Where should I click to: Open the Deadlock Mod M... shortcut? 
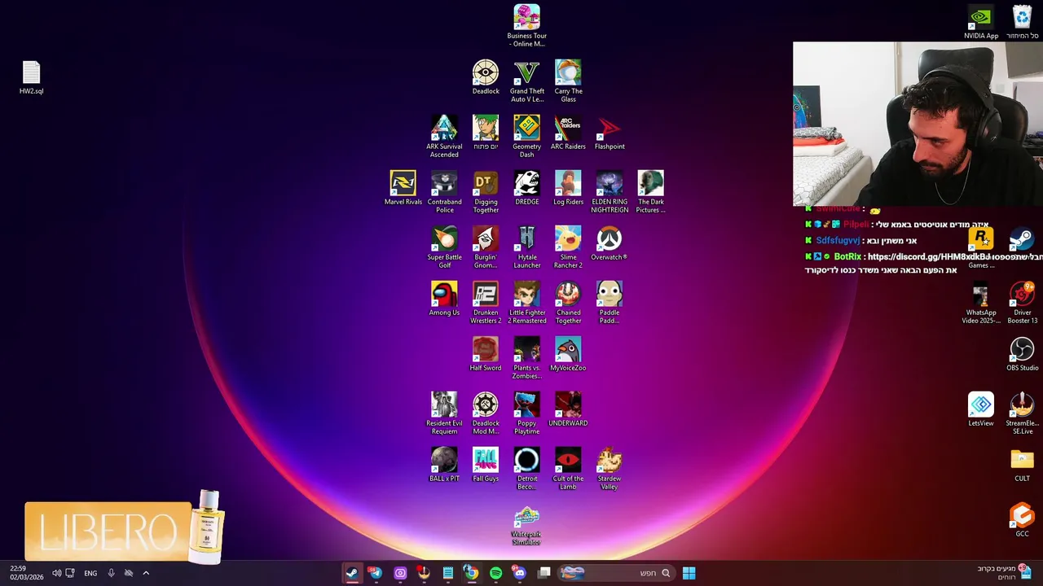point(486,413)
